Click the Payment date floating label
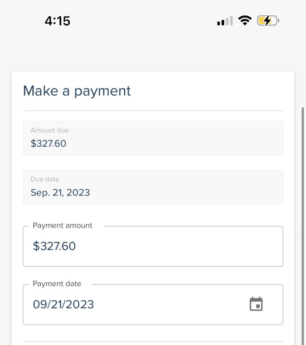Viewport: 306px width, 345px height. [57, 284]
